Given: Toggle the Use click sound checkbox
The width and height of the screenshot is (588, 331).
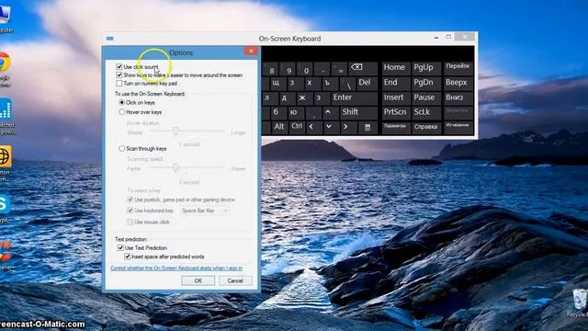Looking at the screenshot, I should pyautogui.click(x=119, y=67).
